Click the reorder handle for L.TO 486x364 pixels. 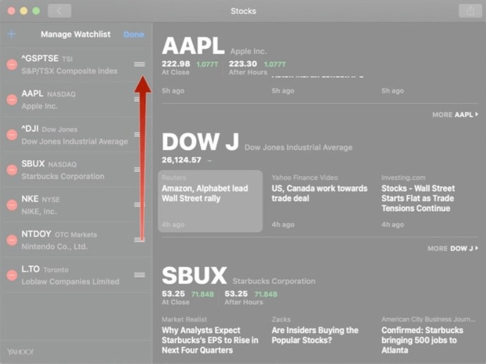pos(140,275)
